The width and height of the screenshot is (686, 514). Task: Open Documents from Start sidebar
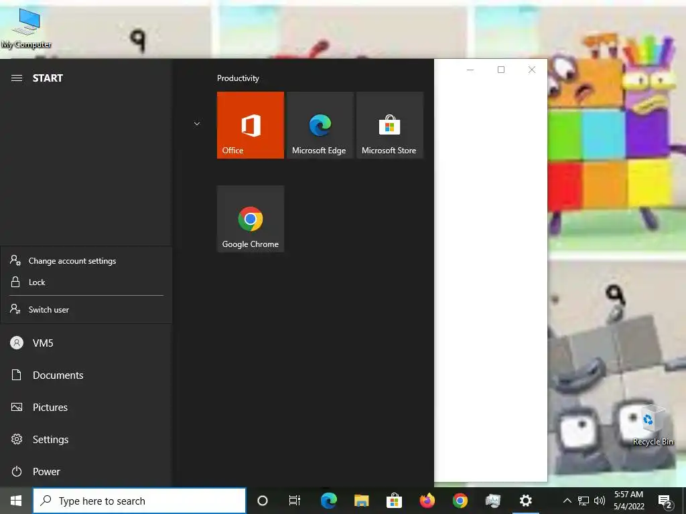click(x=86, y=375)
